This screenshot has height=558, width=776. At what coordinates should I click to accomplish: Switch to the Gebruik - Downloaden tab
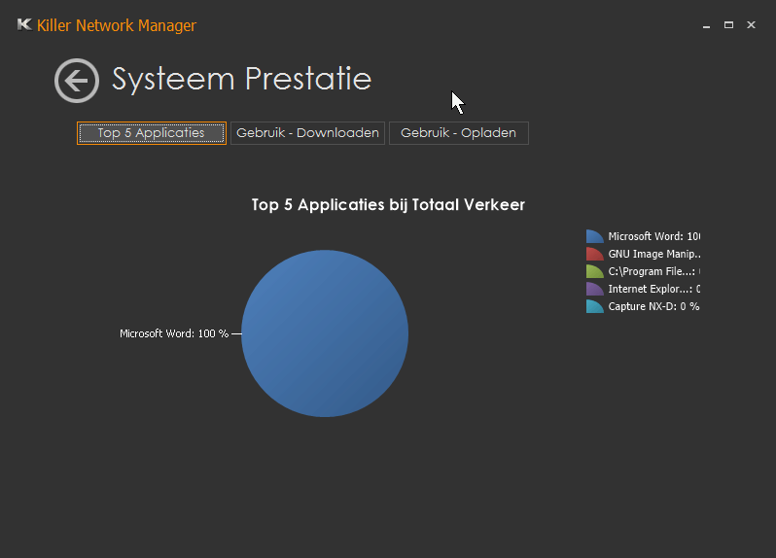307,133
